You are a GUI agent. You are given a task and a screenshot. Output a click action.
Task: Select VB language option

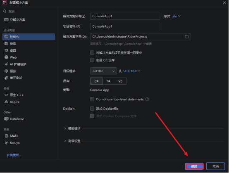pyautogui.click(x=120, y=81)
